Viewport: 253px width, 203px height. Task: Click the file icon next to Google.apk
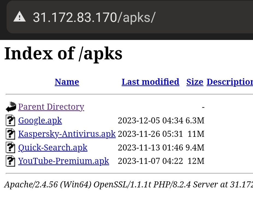(10, 120)
